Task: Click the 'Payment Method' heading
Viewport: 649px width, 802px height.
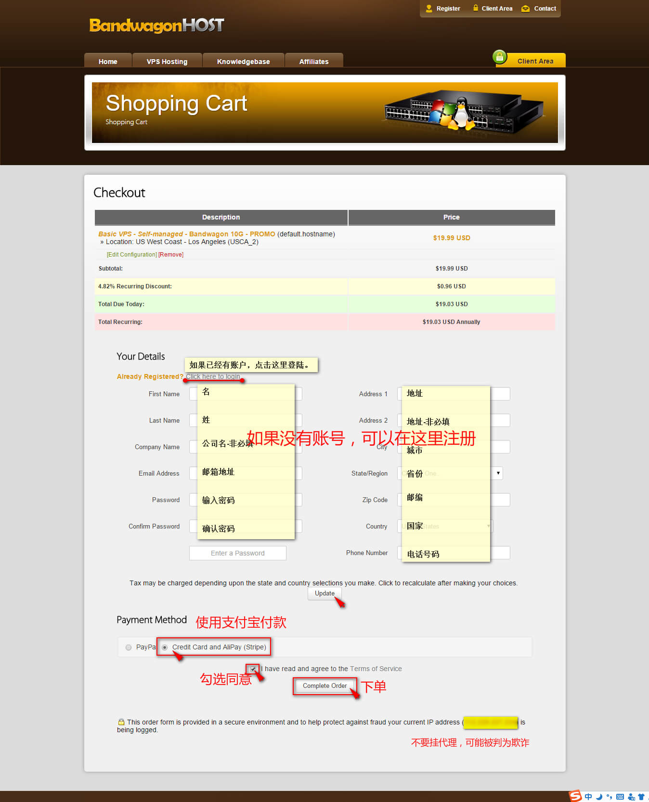Action: coord(152,620)
